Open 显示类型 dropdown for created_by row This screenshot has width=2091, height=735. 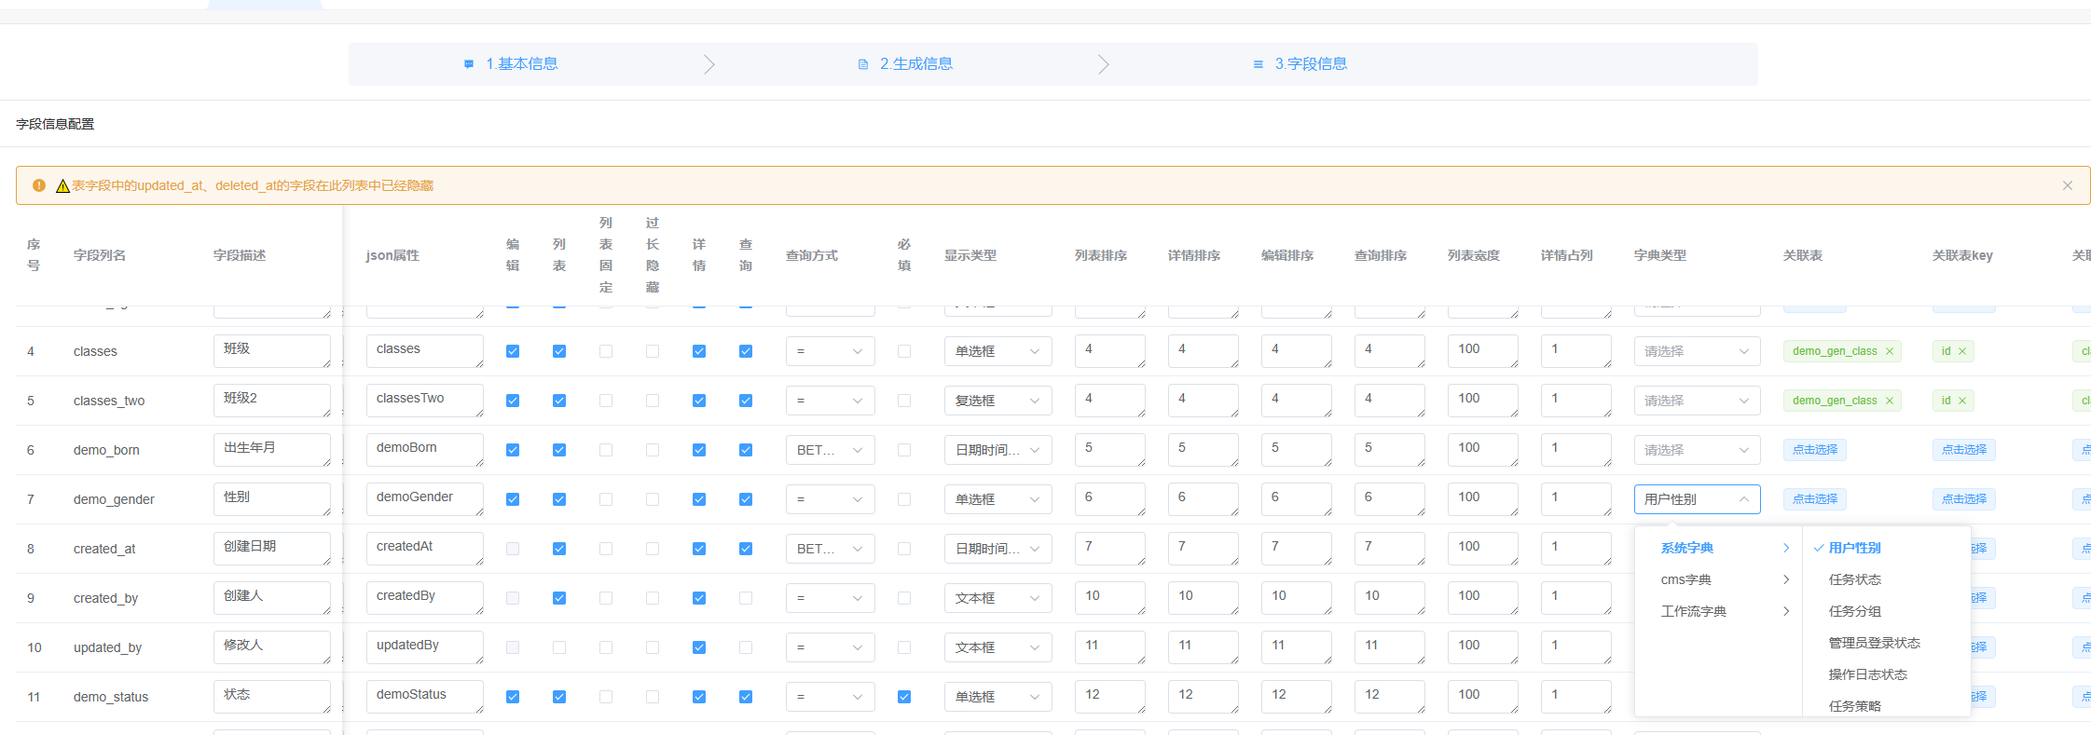tap(998, 598)
